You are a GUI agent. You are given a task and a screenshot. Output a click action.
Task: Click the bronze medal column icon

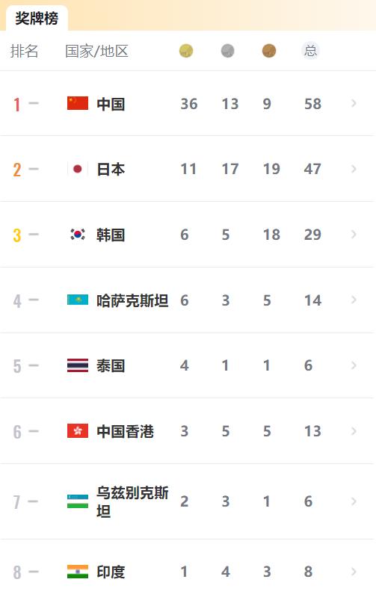pyautogui.click(x=269, y=51)
